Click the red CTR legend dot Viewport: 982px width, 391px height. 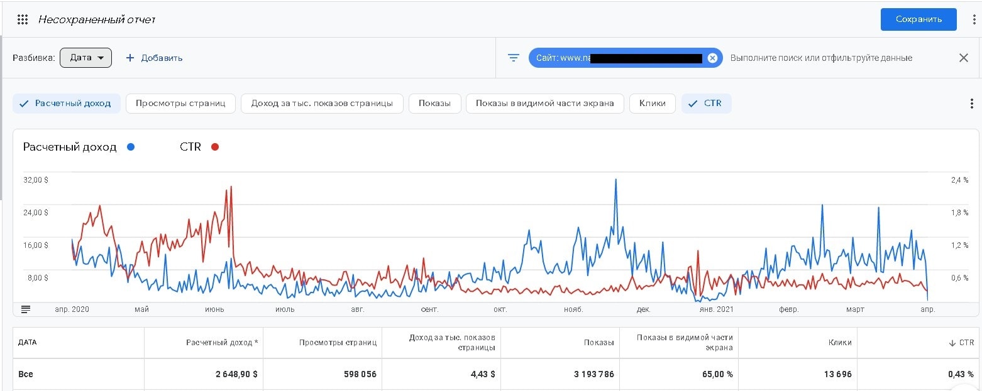pyautogui.click(x=215, y=147)
